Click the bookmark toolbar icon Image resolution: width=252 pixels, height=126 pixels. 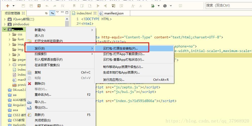(x=74, y=6)
